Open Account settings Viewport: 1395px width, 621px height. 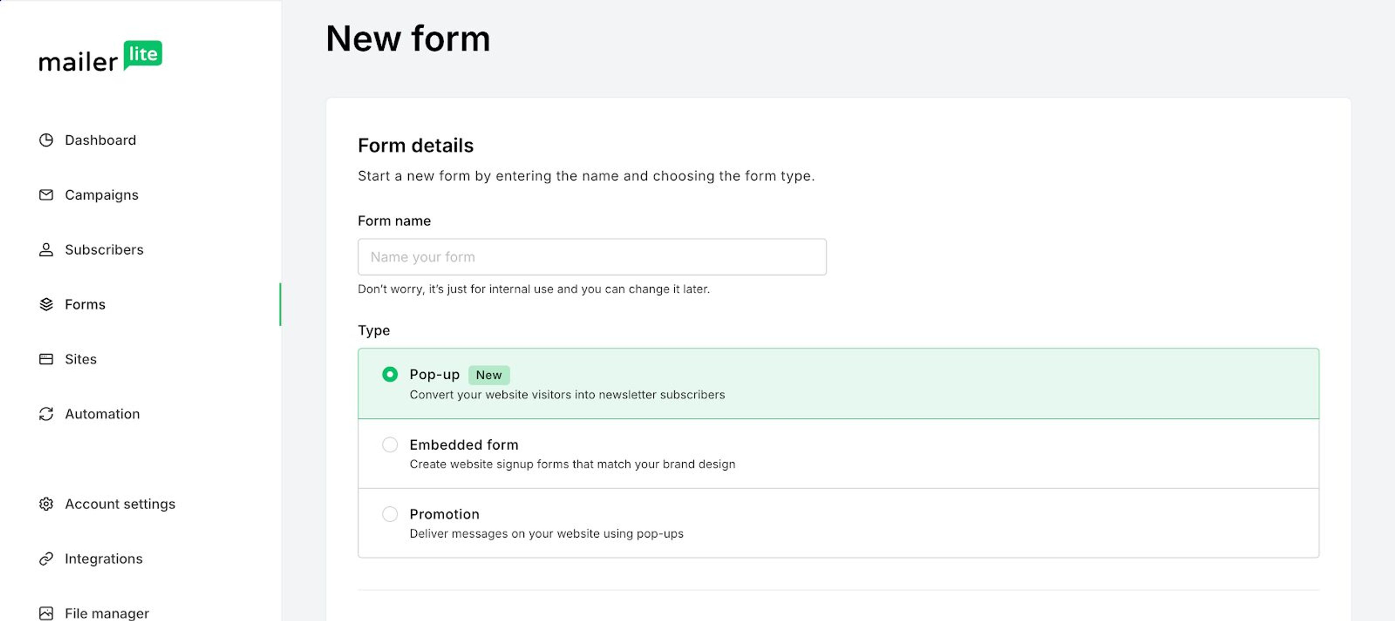pos(120,504)
